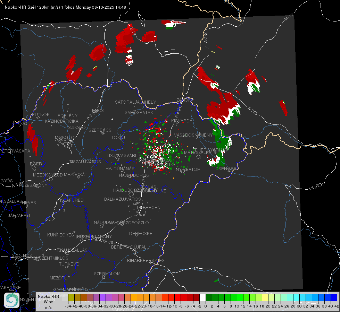Click the 'TISZAFÜRED' town label
The width and height of the screenshot is (340, 312).
point(71,200)
